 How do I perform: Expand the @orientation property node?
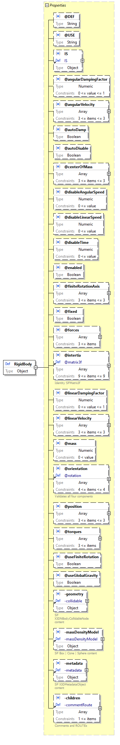[x=109, y=479]
